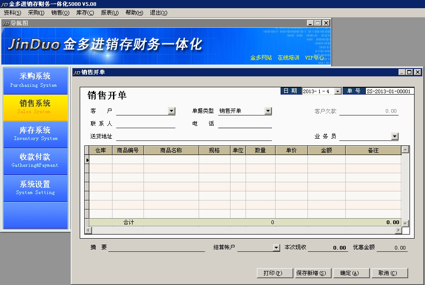Click the 摘要 input field
Screen dimensions: 425x285
coord(157,247)
